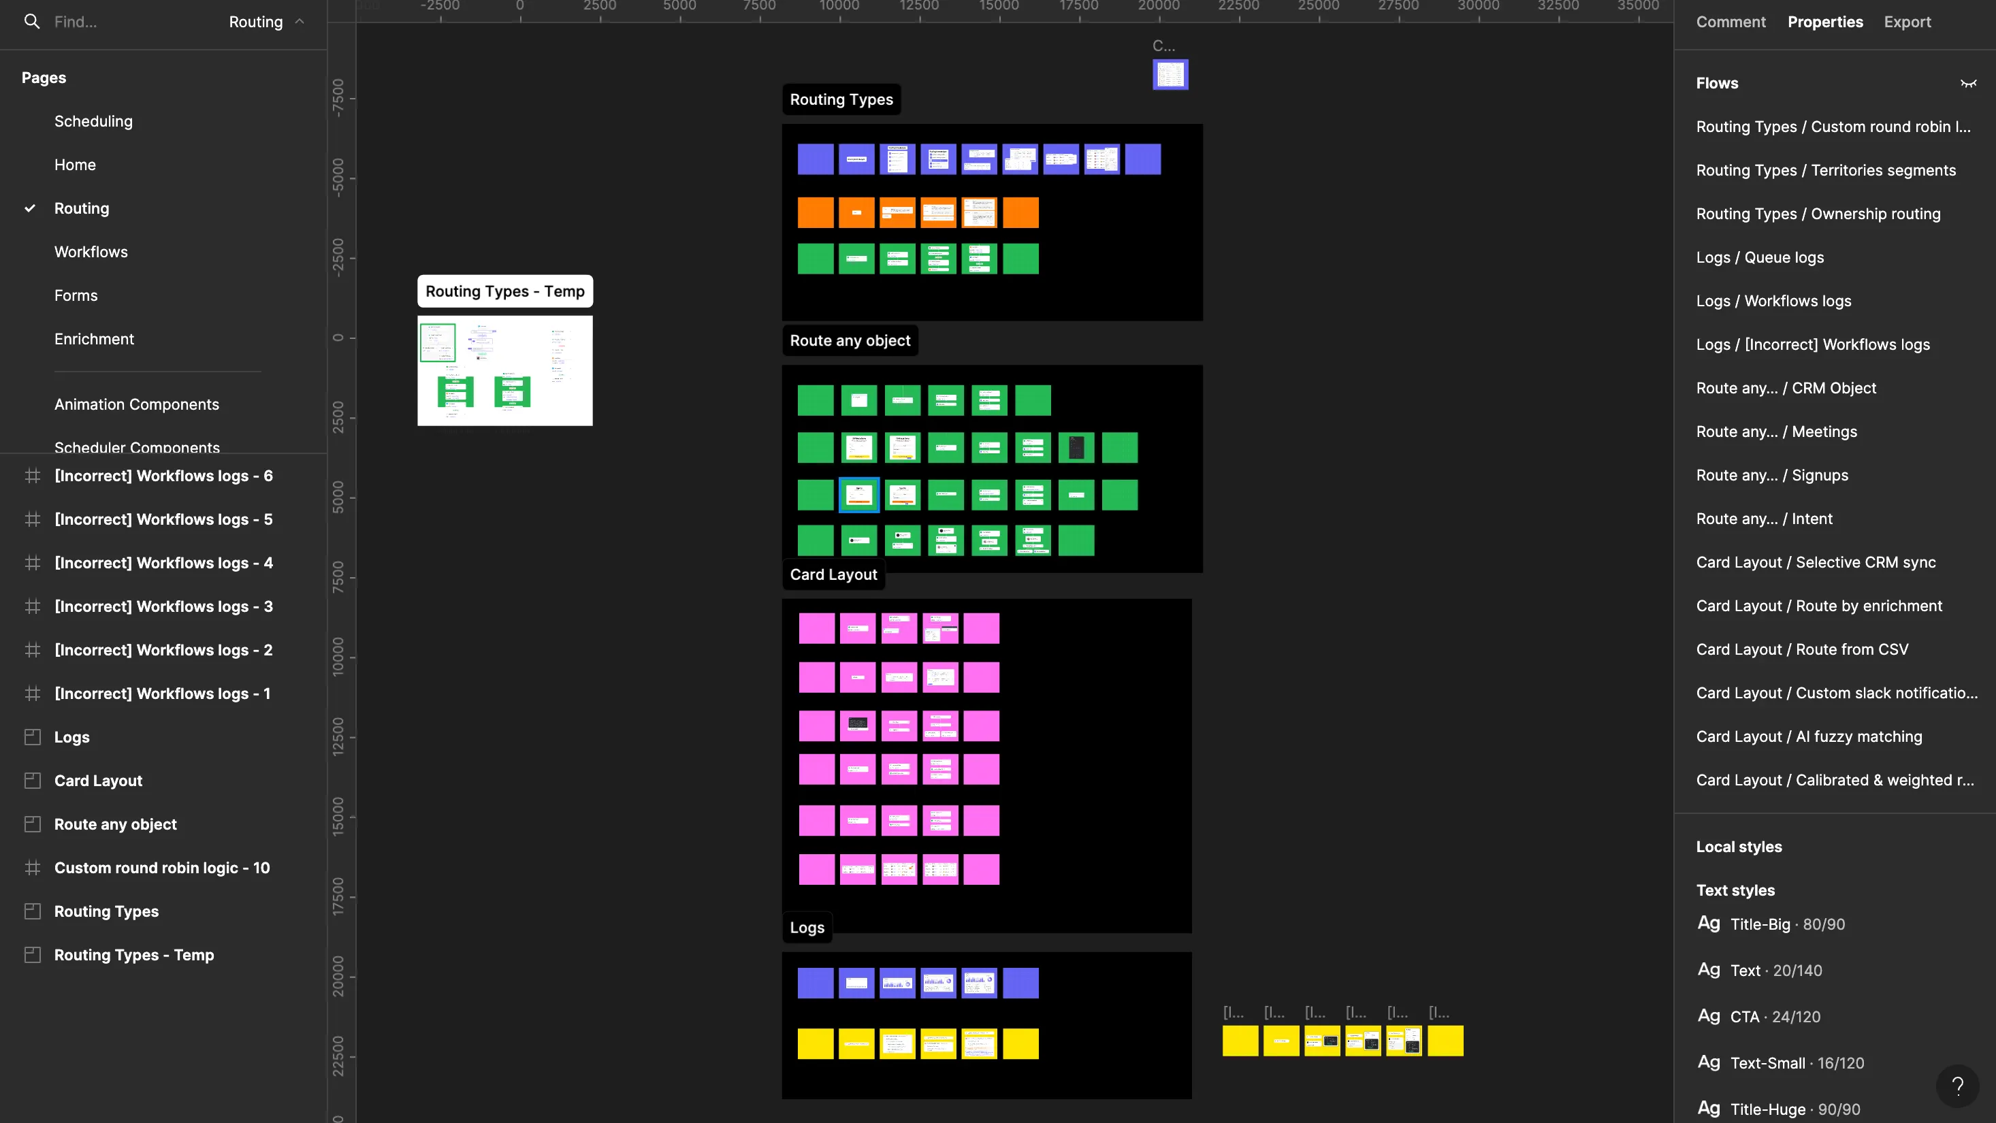
Task: Click section icon next to Card Layout layer
Action: point(33,781)
